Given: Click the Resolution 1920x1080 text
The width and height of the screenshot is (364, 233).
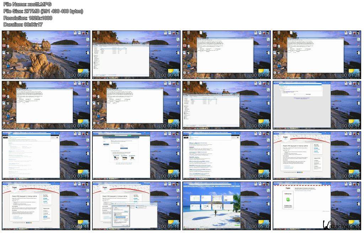Looking at the screenshot, I should pos(28,18).
